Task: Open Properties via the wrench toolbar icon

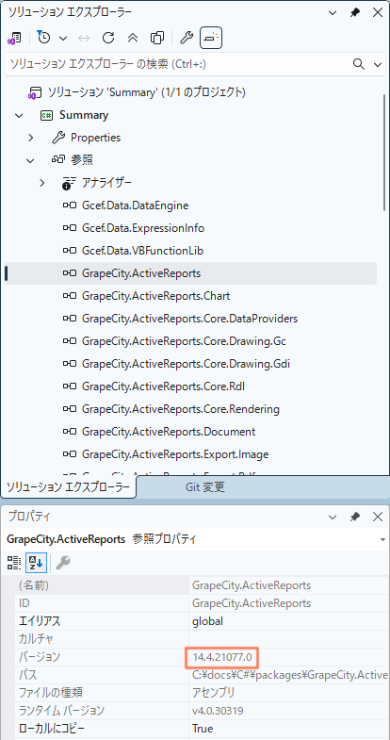Action: pos(187,39)
